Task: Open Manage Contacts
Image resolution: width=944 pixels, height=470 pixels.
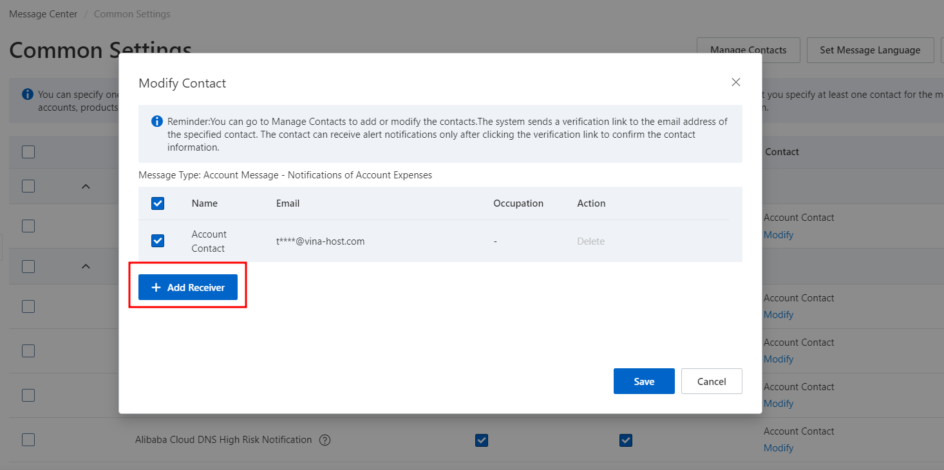Action: point(748,50)
